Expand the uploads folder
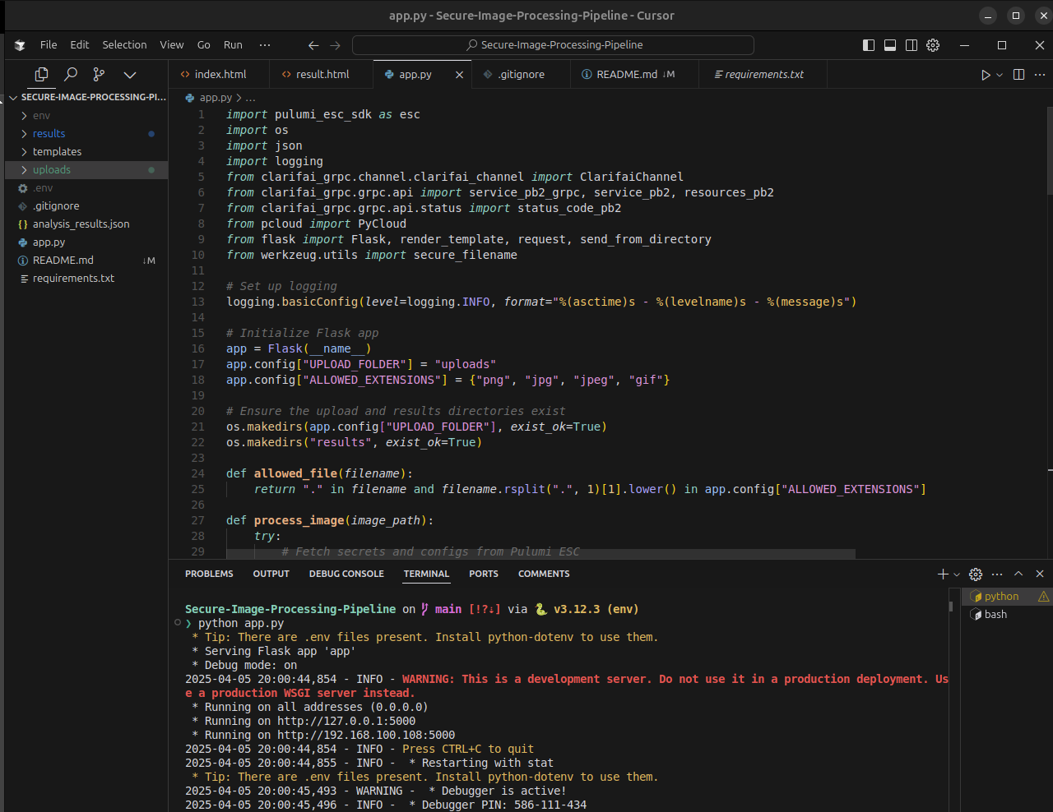 (86, 170)
